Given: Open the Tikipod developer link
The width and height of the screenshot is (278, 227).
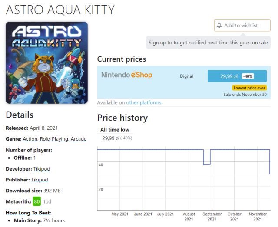Looking at the screenshot, I should (41, 168).
